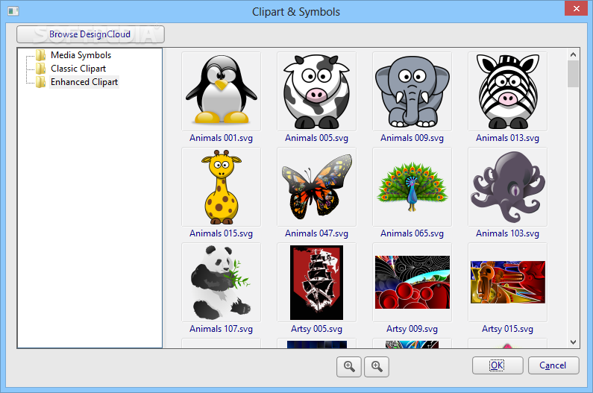Open the Classic Clipart category
Viewport: 593px width, 393px height.
tap(78, 69)
